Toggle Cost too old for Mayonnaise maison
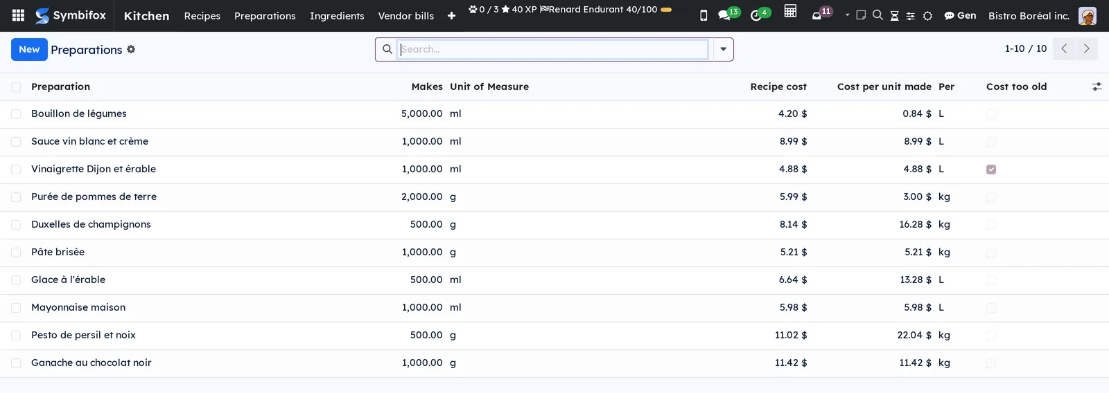 991,308
